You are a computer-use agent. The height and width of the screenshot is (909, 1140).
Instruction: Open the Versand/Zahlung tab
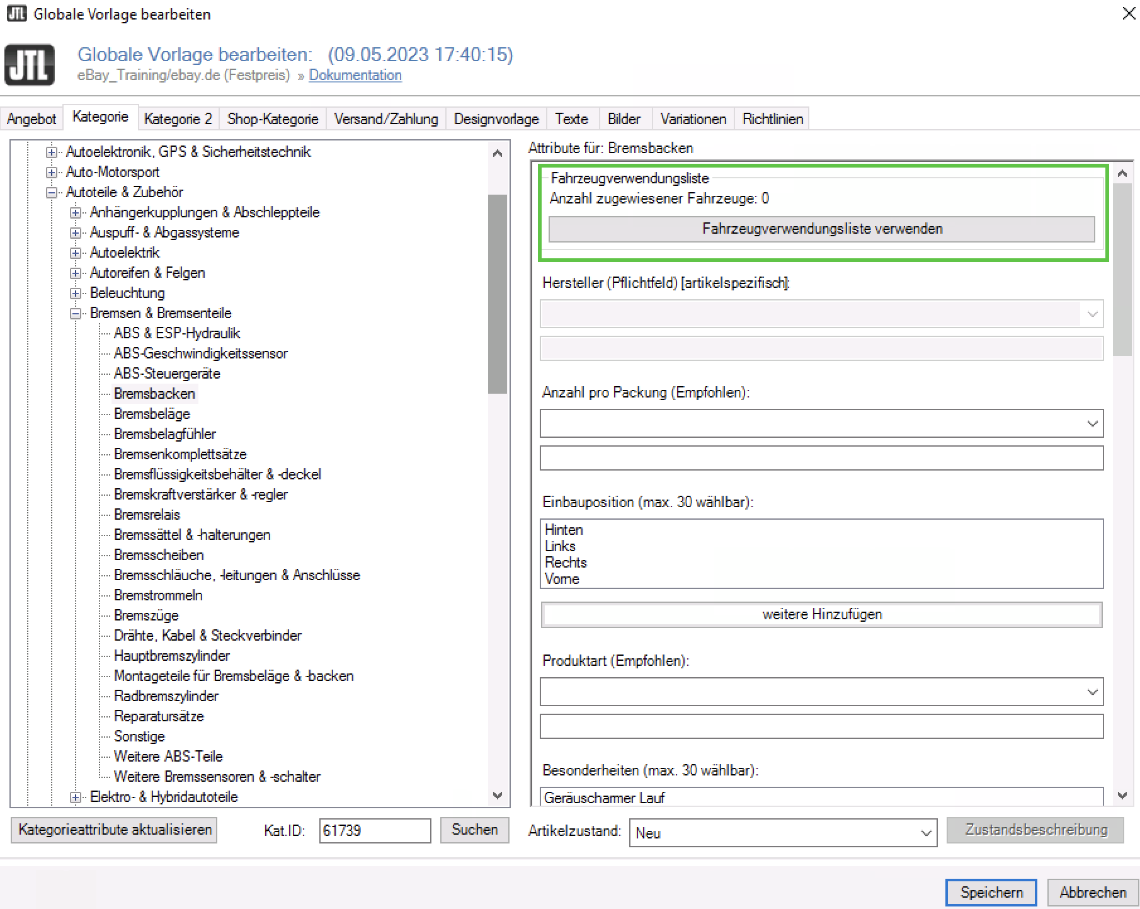385,119
